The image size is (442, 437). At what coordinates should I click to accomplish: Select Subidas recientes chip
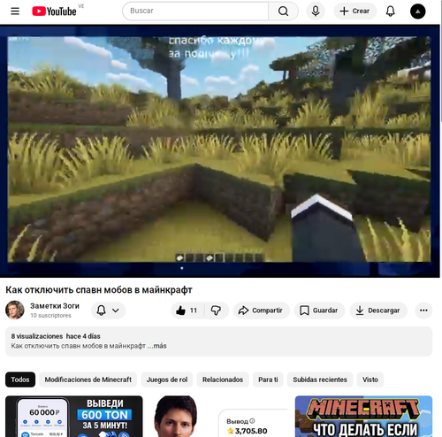pyautogui.click(x=320, y=379)
